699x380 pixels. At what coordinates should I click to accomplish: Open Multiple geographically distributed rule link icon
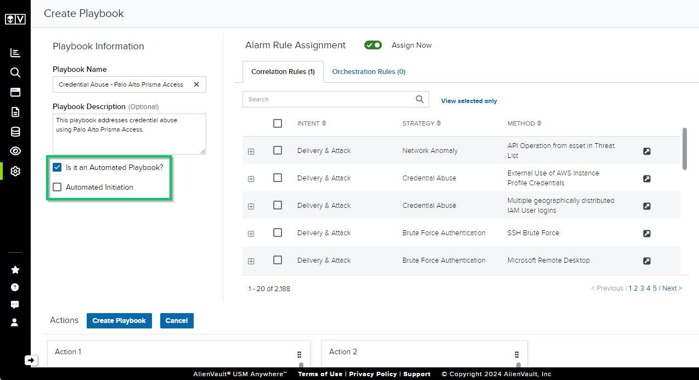[x=647, y=206]
